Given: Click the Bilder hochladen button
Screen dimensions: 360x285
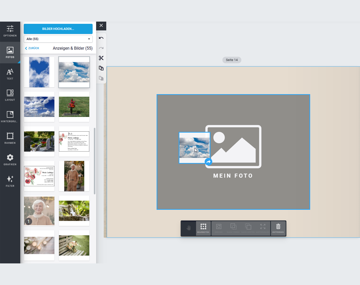Looking at the screenshot, I should point(58,29).
